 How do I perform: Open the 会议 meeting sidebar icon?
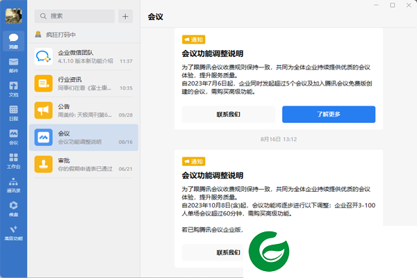pos(14,137)
